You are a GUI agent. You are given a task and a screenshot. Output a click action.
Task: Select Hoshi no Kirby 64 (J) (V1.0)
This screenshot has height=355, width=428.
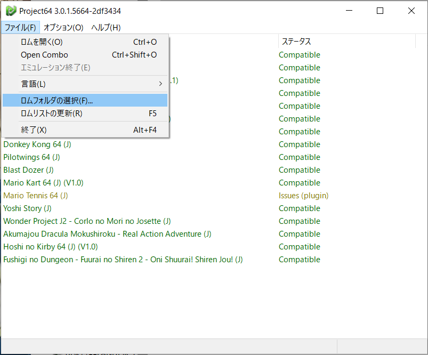point(51,247)
